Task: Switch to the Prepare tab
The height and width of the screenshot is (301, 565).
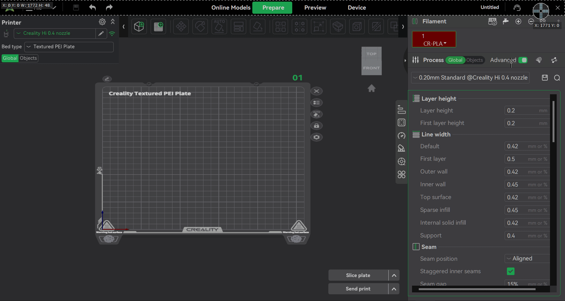Action: coord(272,8)
